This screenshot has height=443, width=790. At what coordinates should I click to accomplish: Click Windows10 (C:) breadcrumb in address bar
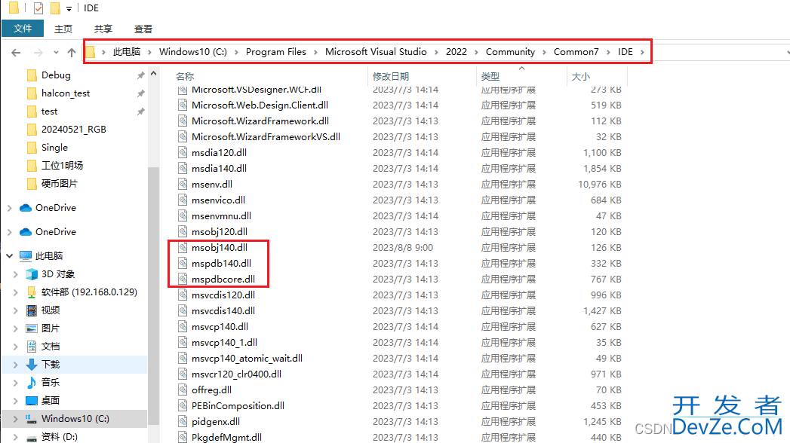click(x=193, y=52)
